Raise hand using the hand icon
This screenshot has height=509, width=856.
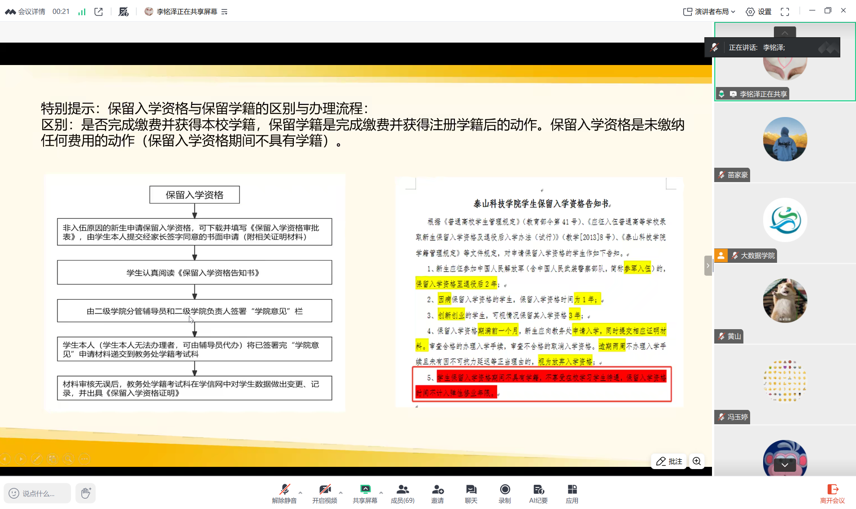coord(86,493)
